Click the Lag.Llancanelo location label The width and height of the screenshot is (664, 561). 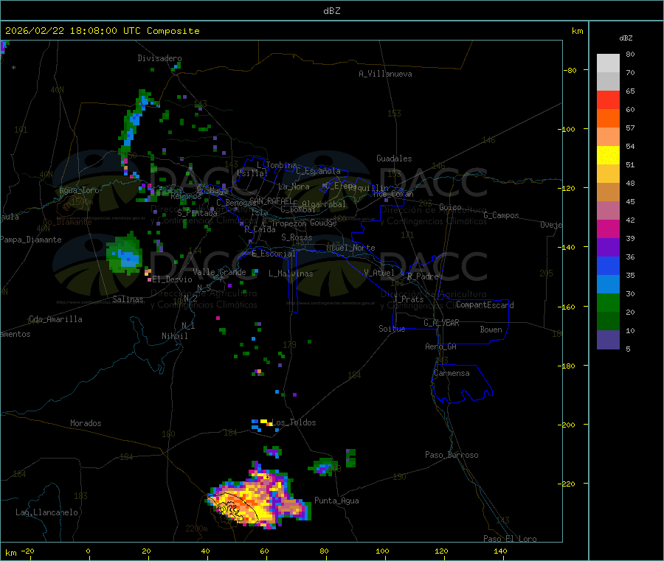[x=47, y=512]
